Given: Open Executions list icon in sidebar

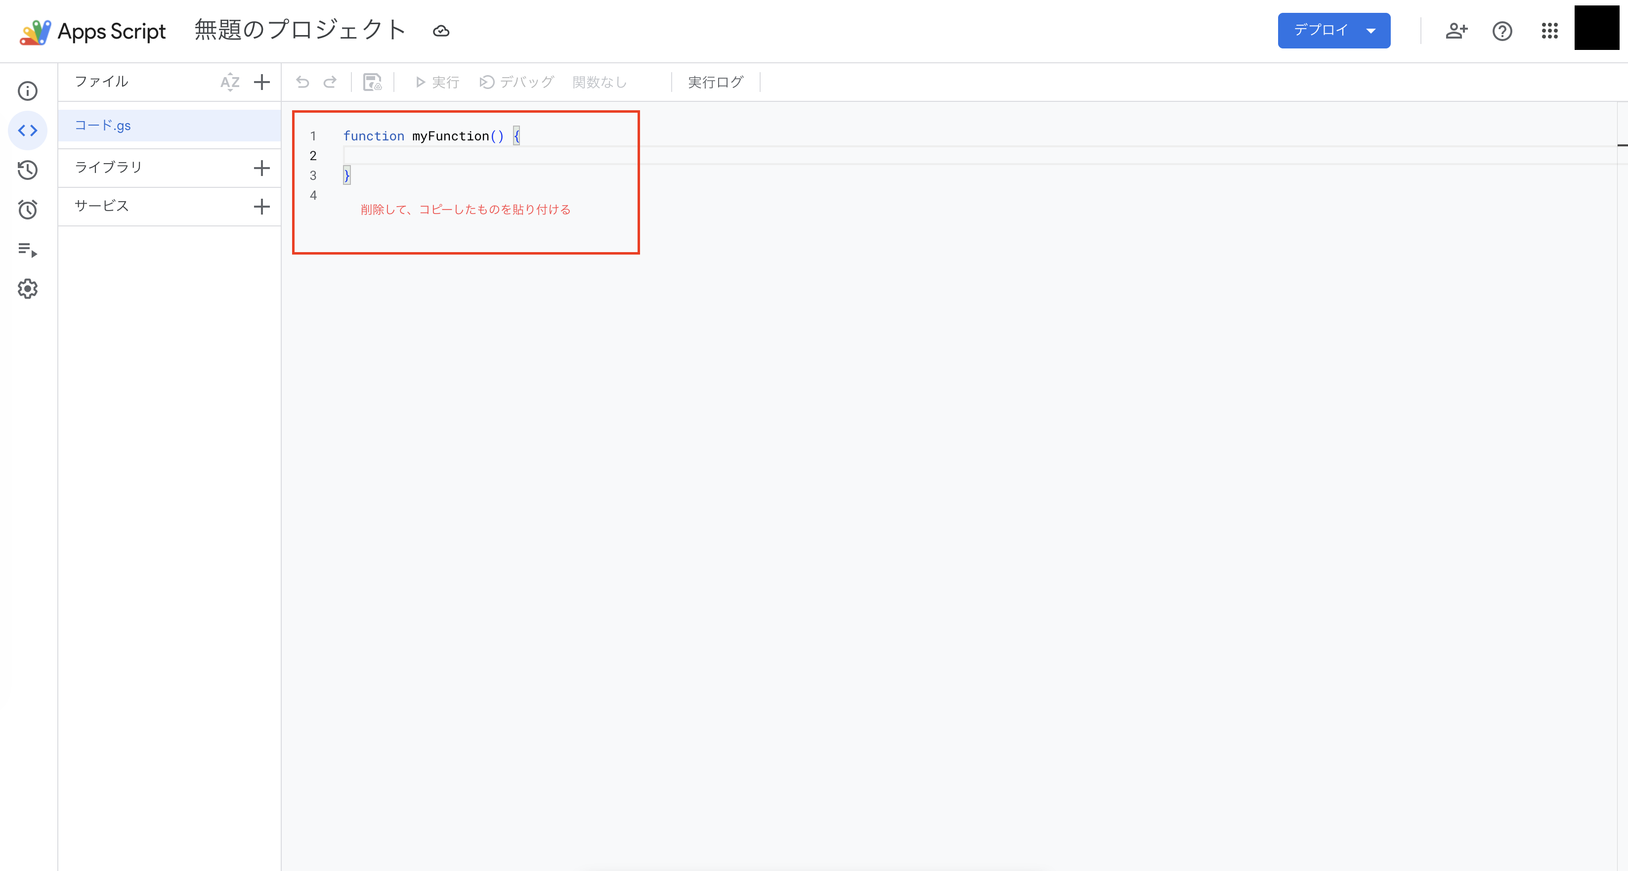Looking at the screenshot, I should [x=28, y=250].
